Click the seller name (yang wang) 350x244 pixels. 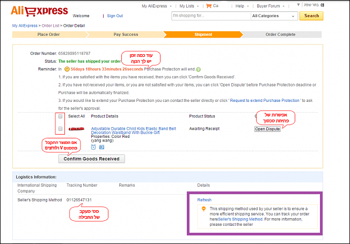pos(102,141)
